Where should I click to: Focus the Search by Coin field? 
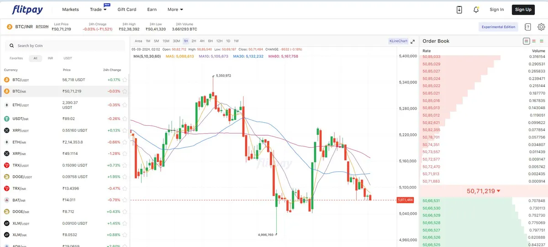coord(65,46)
